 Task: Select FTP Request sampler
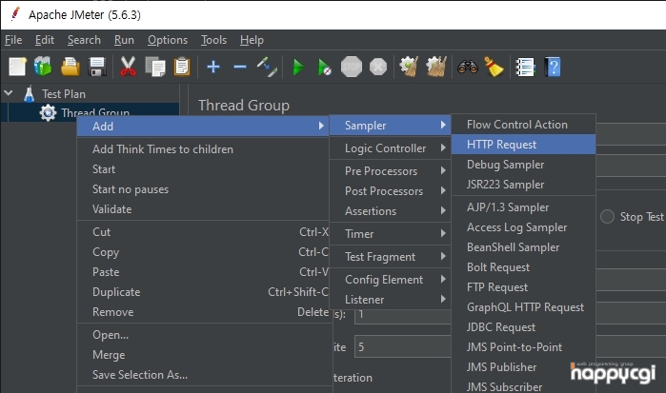tap(524, 286)
